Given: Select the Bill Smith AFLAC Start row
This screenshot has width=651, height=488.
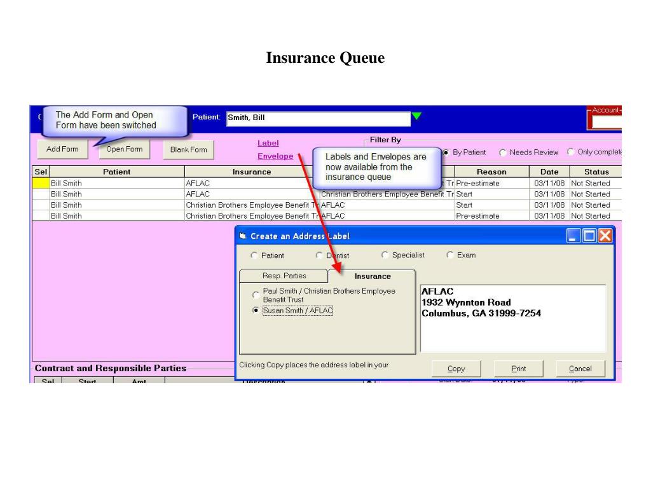Looking at the screenshot, I should click(x=327, y=194).
